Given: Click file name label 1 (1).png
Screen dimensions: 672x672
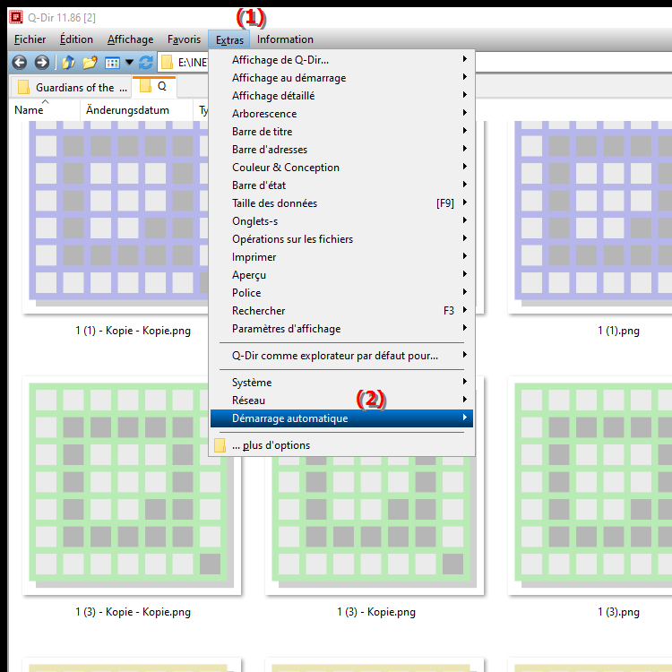Looking at the screenshot, I should click(618, 331).
